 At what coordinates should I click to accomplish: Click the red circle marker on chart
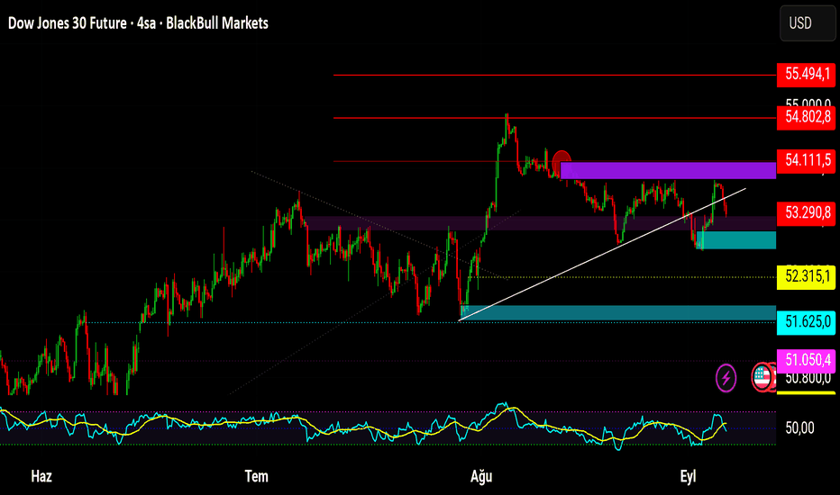[x=562, y=159]
